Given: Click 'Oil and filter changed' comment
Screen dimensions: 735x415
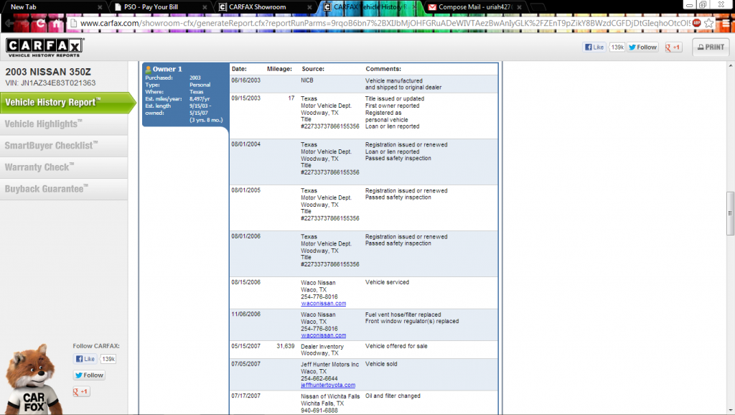Looking at the screenshot, I should tap(393, 396).
